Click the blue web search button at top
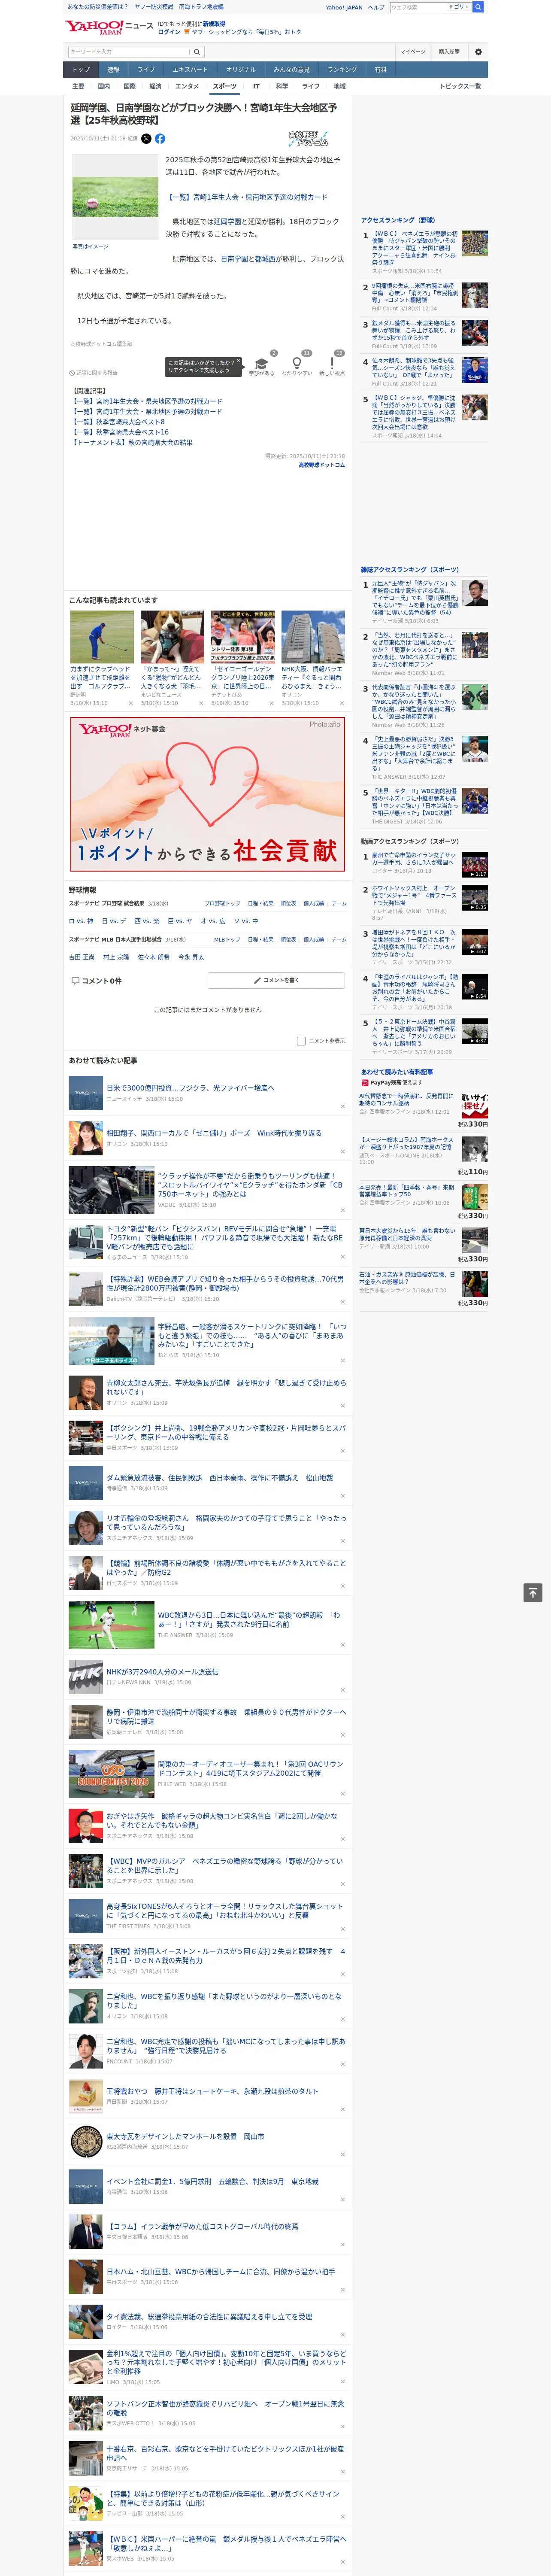The width and height of the screenshot is (551, 2576). 478,7
